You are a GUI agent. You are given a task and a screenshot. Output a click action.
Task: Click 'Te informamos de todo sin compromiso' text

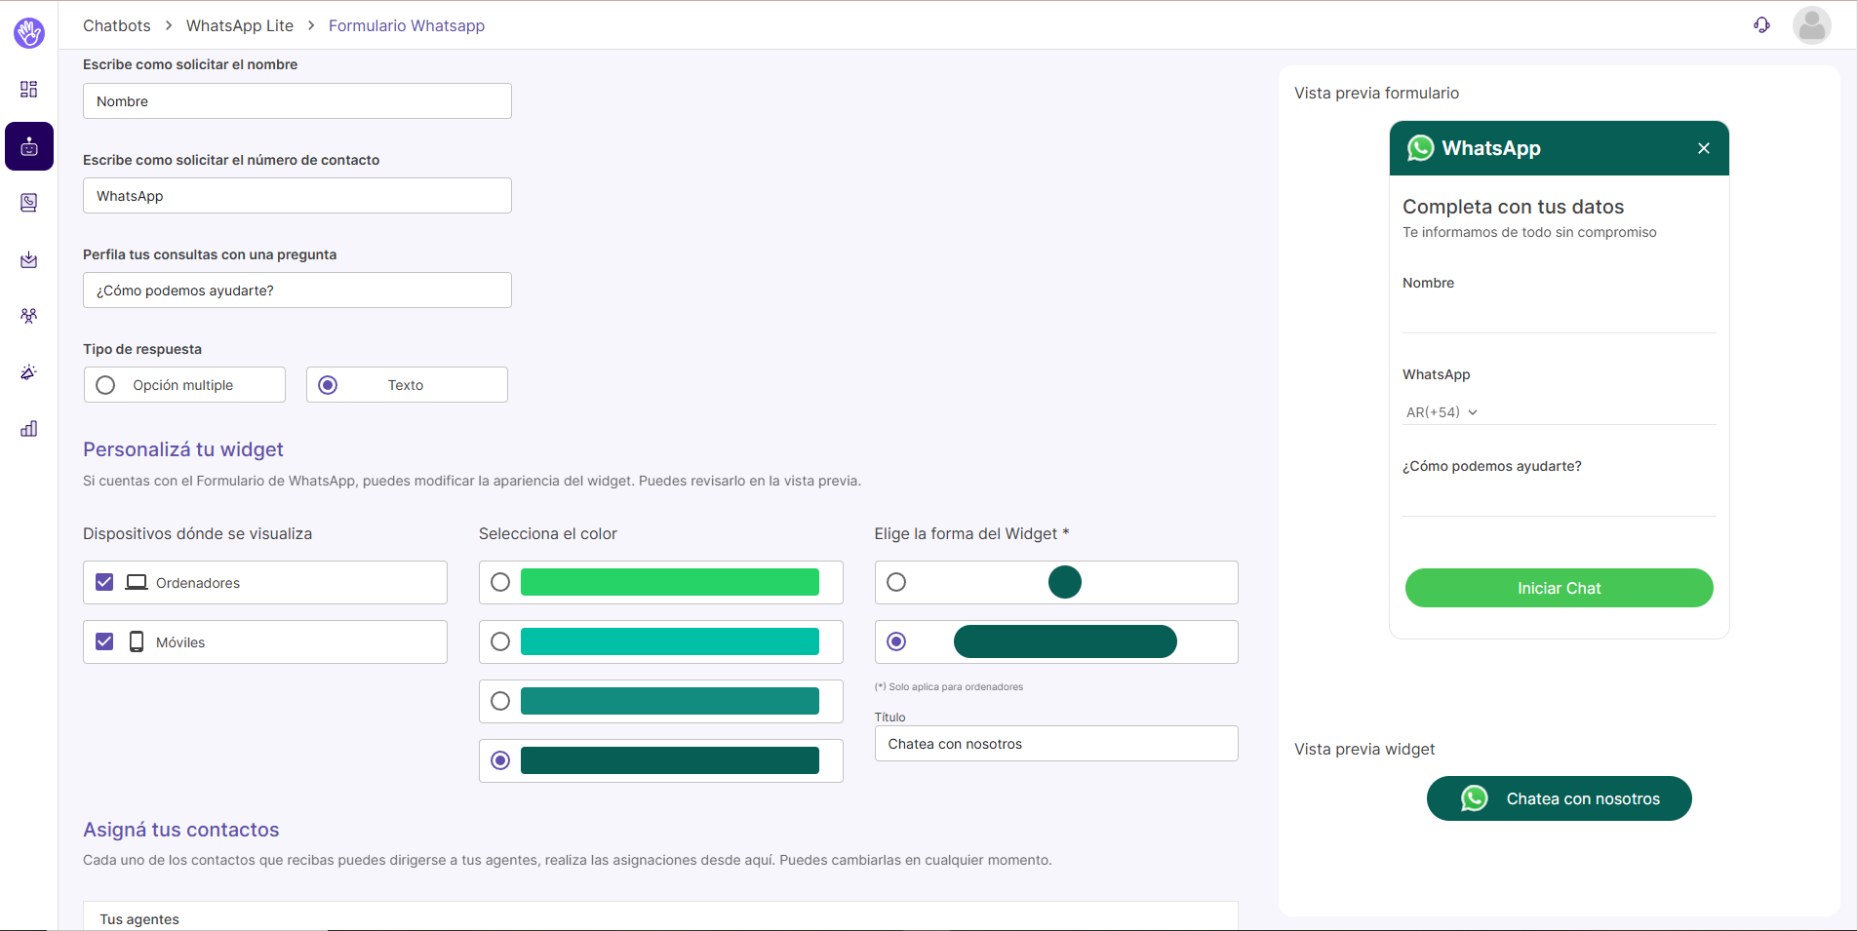[x=1529, y=232]
